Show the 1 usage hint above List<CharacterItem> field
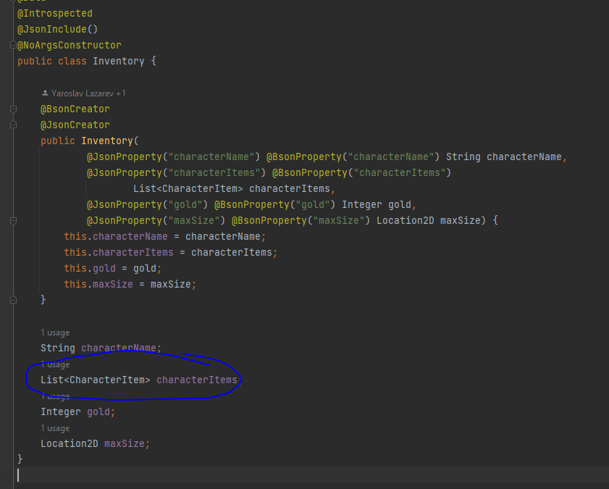Viewport: 609px width, 489px height. (55, 364)
